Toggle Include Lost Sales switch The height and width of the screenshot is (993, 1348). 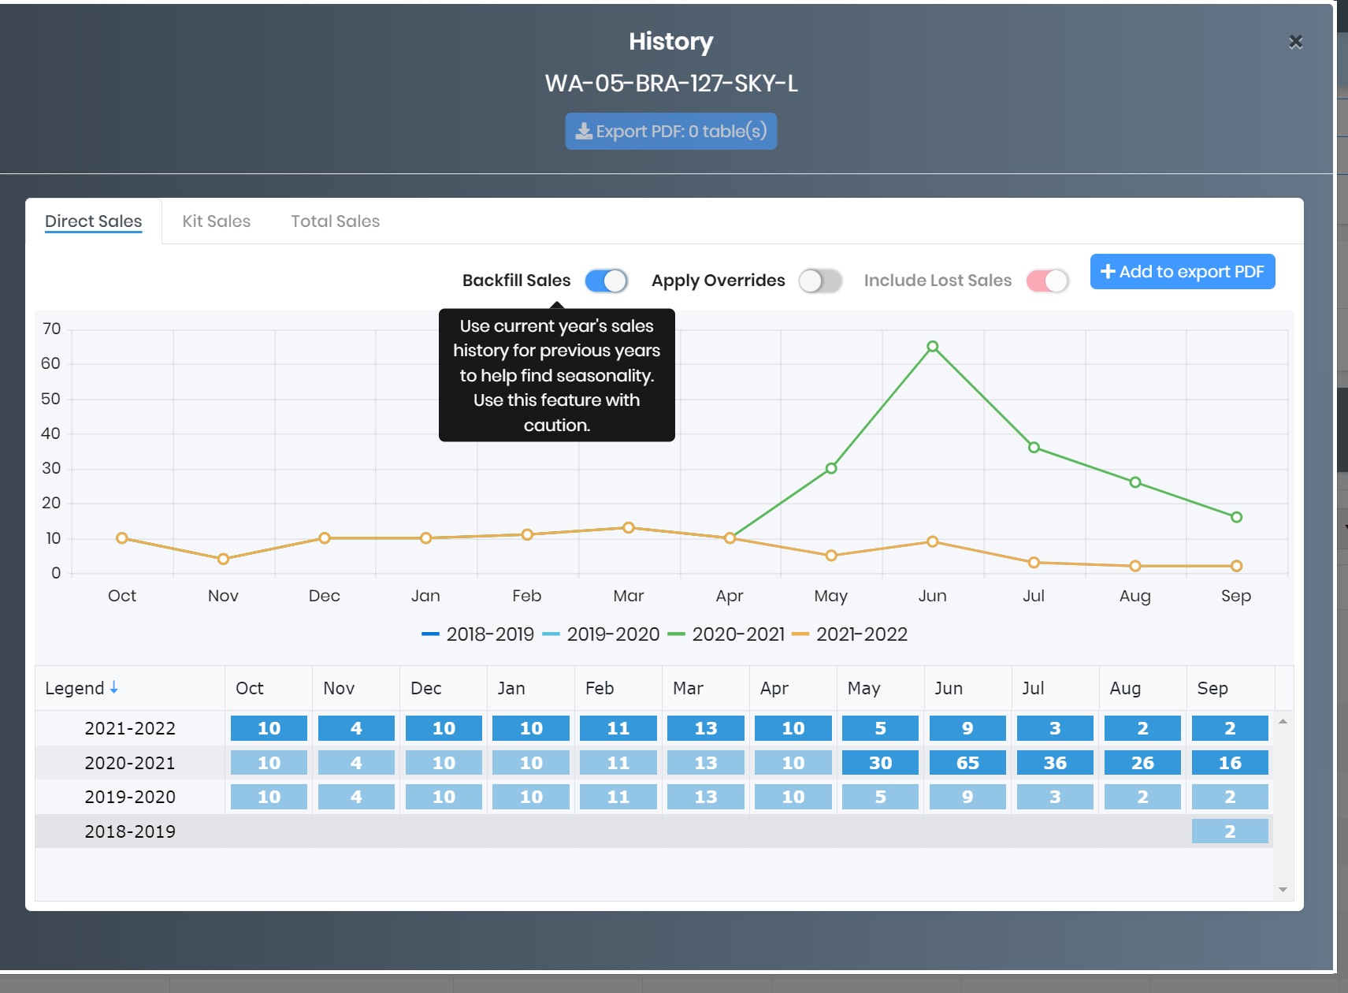[x=1048, y=281]
